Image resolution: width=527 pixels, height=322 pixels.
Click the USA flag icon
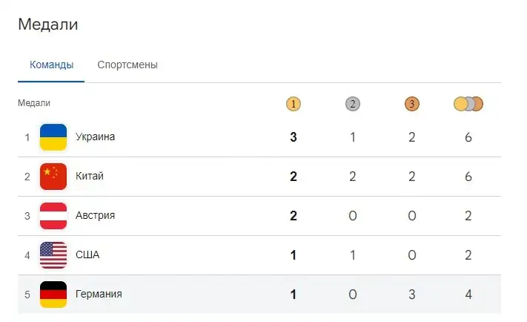pos(53,255)
